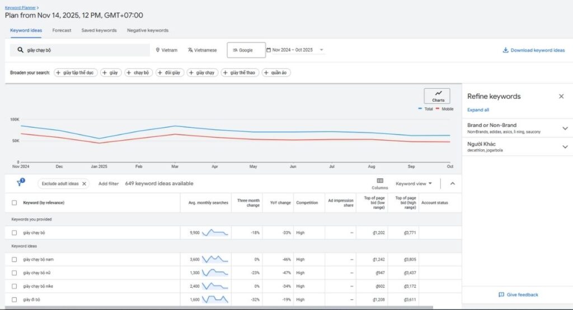This screenshot has width=573, height=310.
Task: Click the 'giày chạy bộ' search field
Action: point(80,50)
